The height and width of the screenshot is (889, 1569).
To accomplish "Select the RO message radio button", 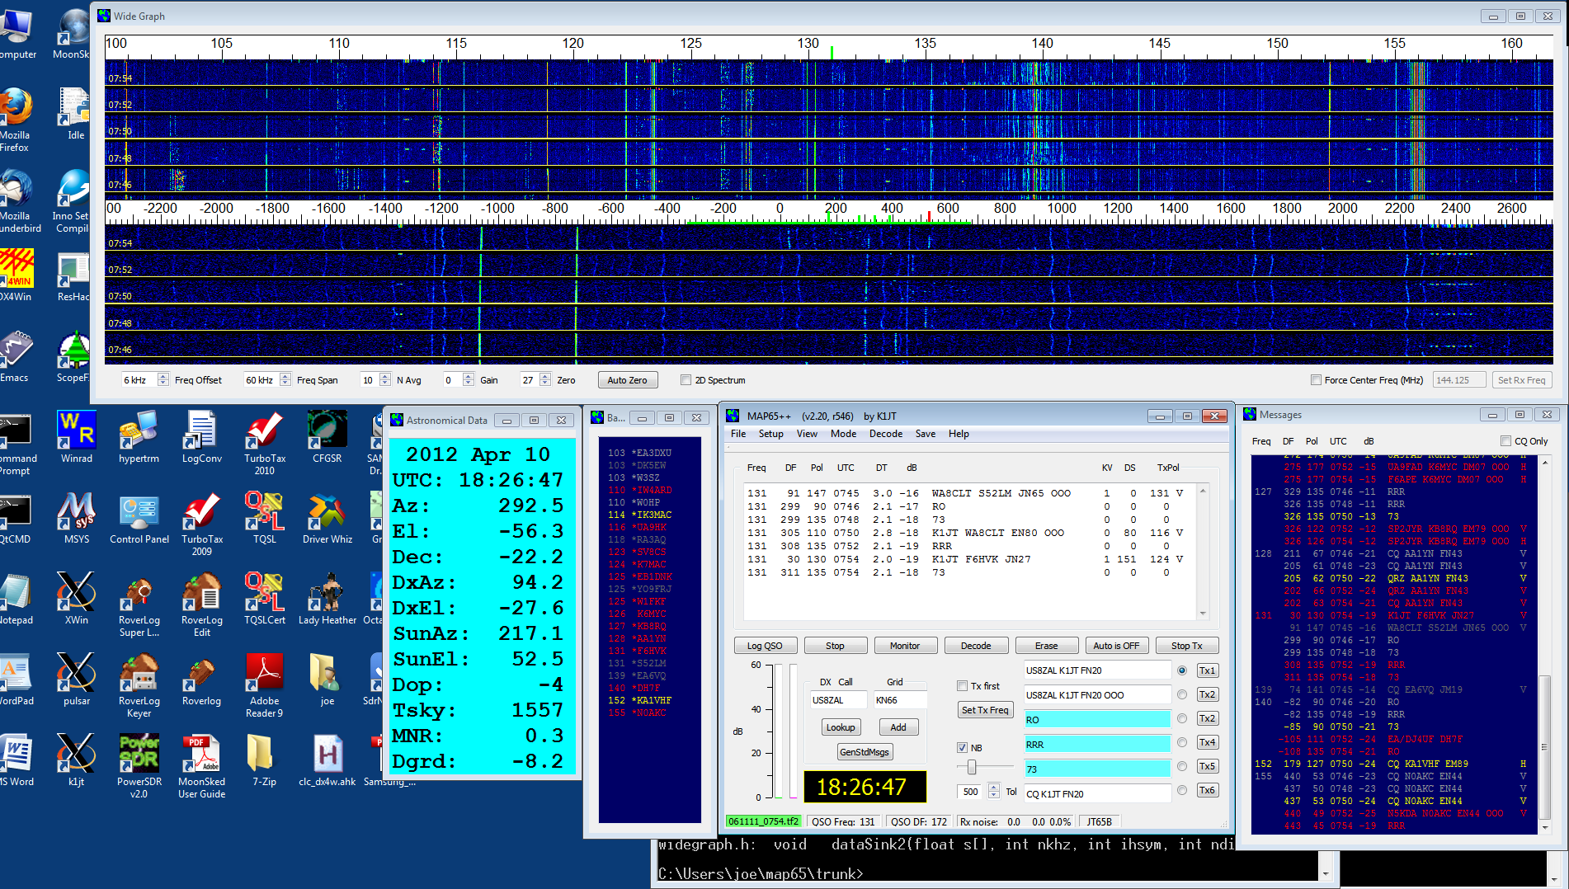I will [1182, 719].
